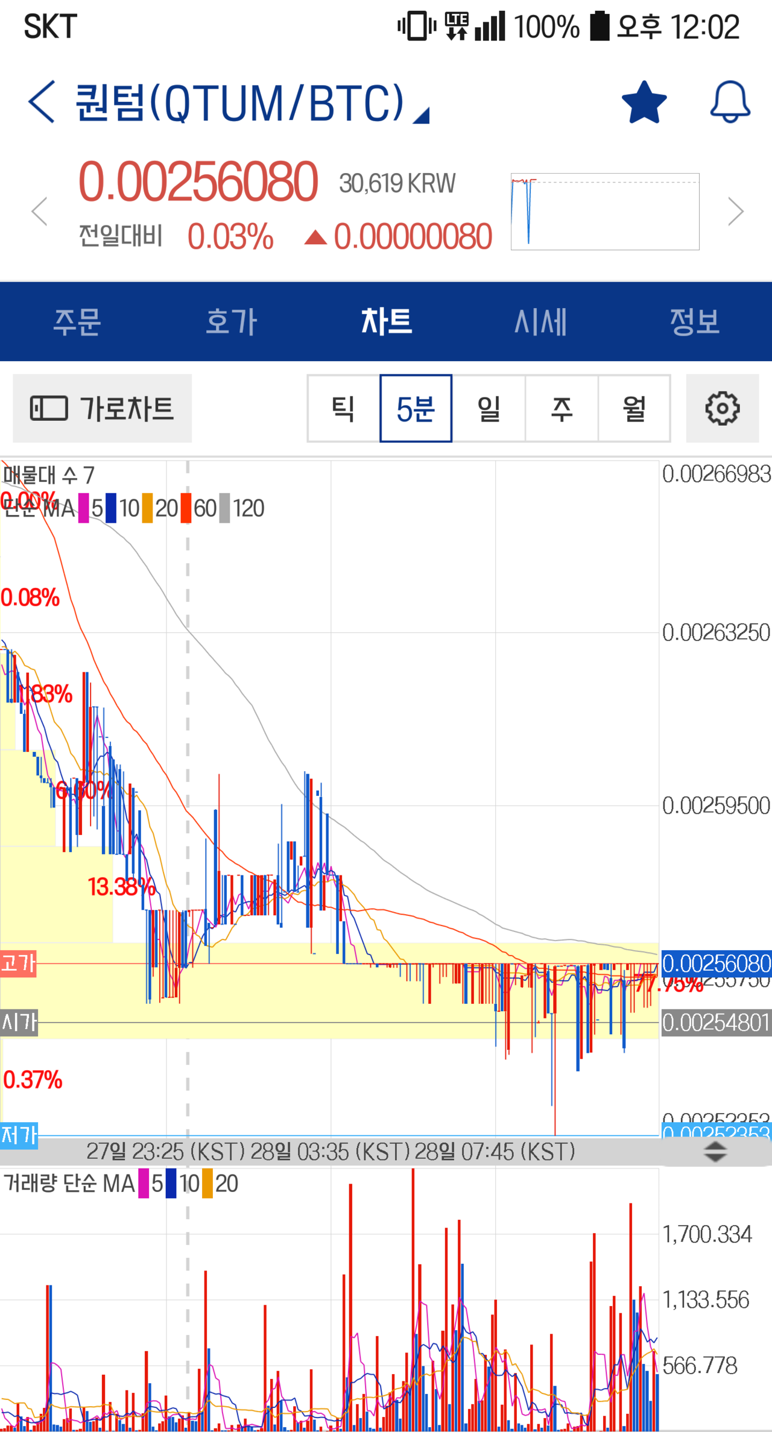The height and width of the screenshot is (1432, 772).
Task: Click the volume MA 5 magenta swatch
Action: [144, 1184]
